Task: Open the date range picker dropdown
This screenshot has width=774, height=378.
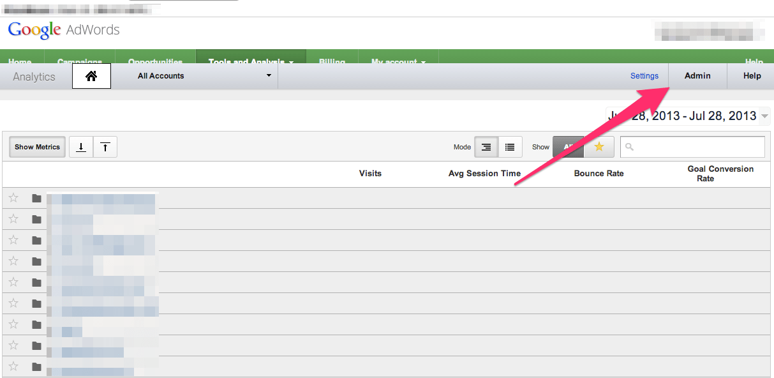Action: [x=688, y=116]
